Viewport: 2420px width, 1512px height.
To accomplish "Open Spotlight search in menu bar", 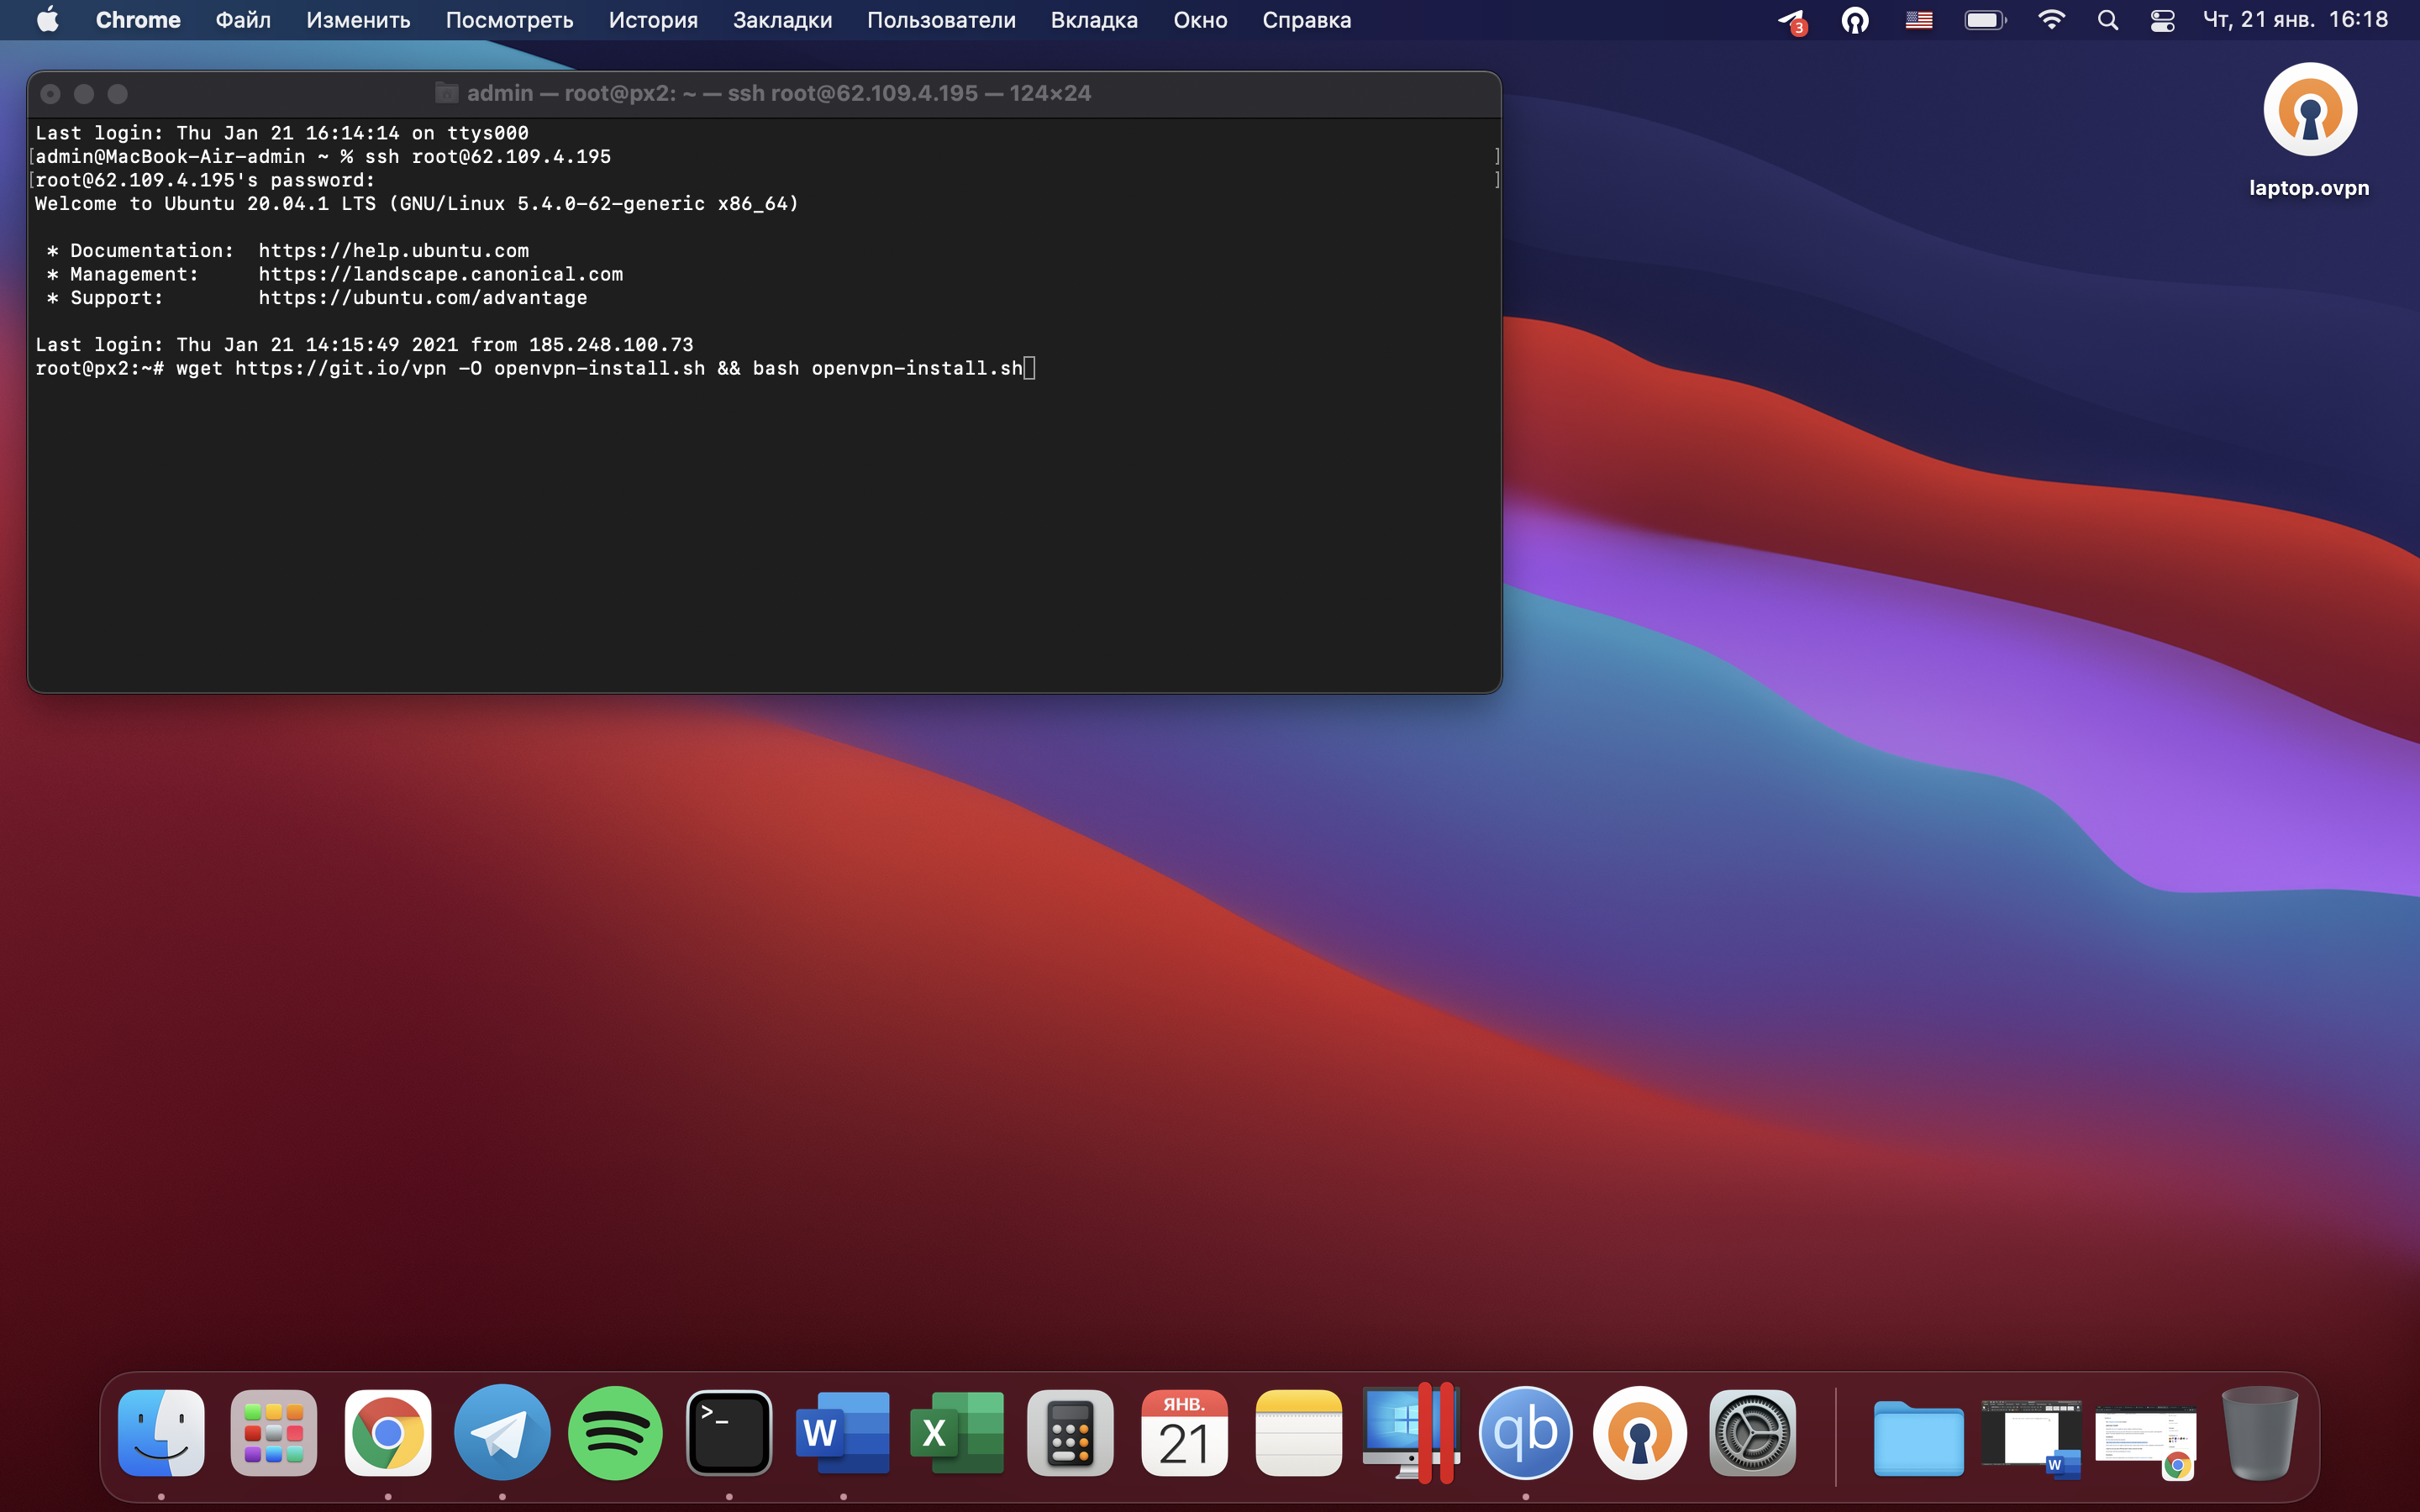I will coord(2107,20).
